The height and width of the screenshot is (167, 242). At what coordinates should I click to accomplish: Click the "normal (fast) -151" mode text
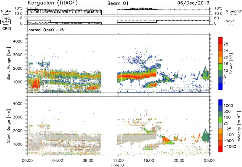click(47, 30)
